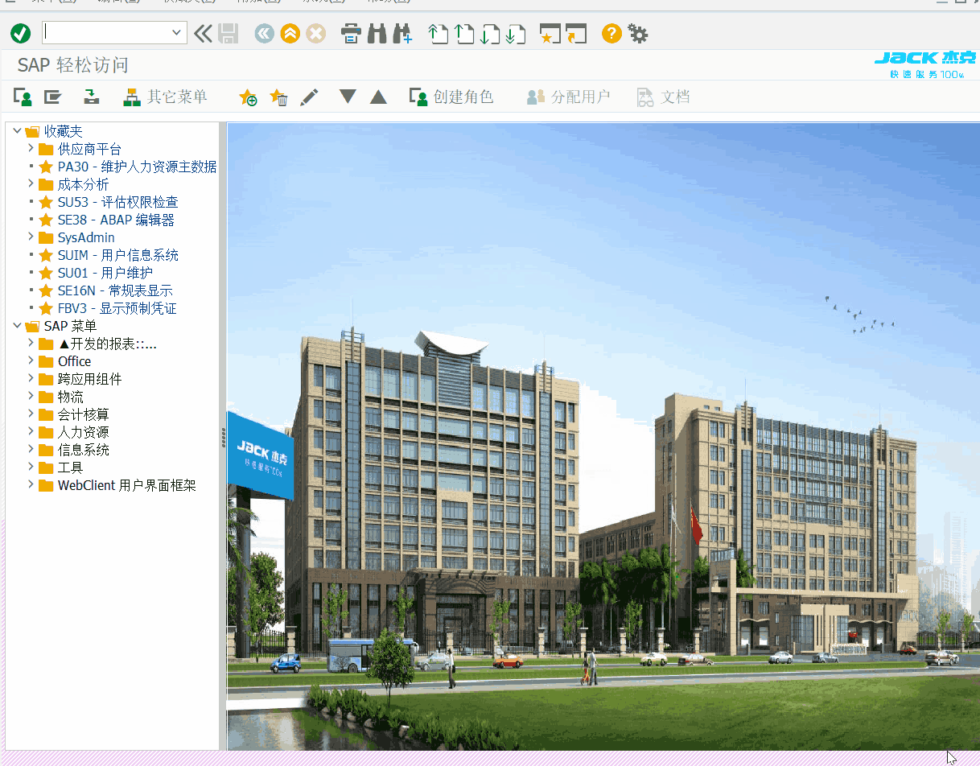This screenshot has width=980, height=766.
Task: Click the Generate shortcut icon
Action: point(576,34)
